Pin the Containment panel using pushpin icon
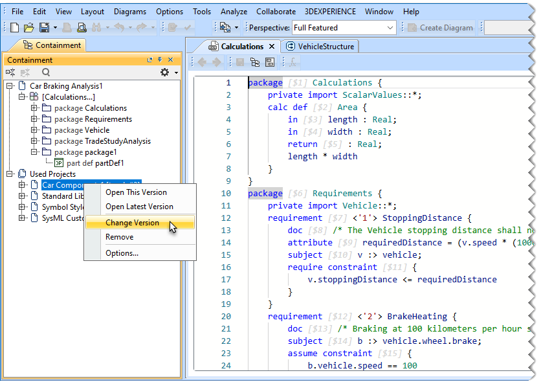 pos(160,60)
